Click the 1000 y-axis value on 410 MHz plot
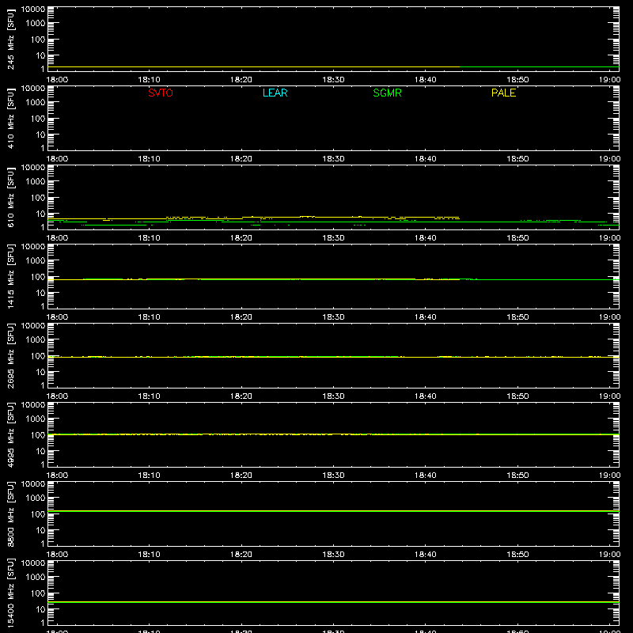Screen dimensions: 633x633 pyautogui.click(x=36, y=102)
